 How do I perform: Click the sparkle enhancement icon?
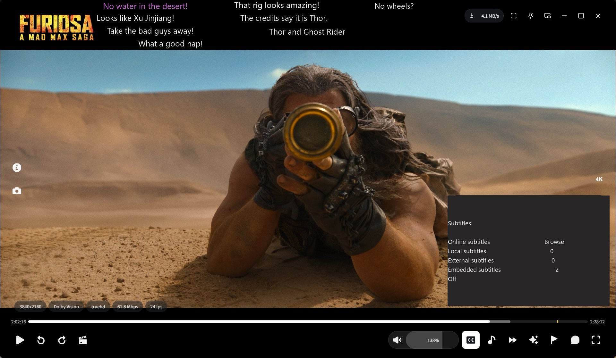(534, 340)
